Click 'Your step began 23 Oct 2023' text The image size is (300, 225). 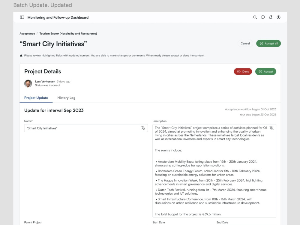[258, 115]
